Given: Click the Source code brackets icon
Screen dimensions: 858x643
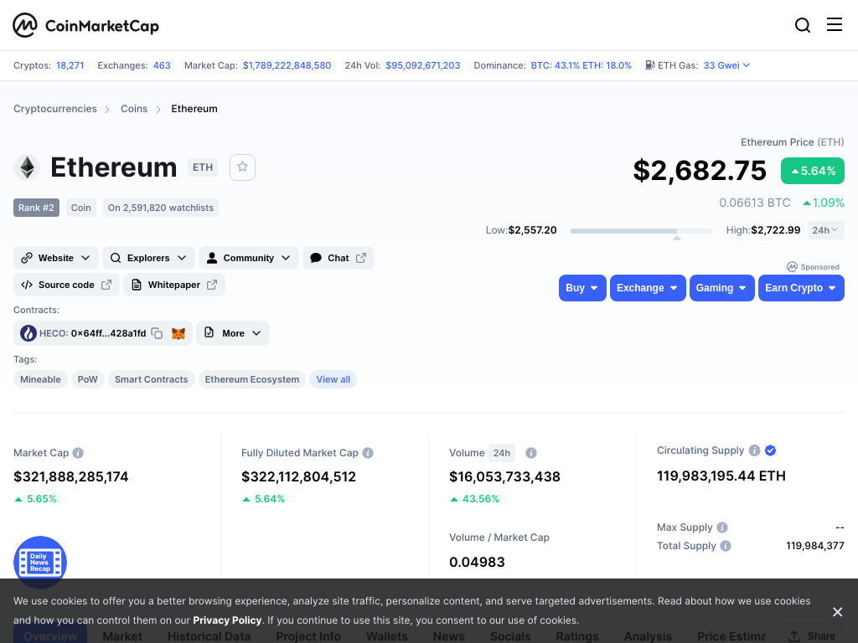Looking at the screenshot, I should (x=27, y=285).
